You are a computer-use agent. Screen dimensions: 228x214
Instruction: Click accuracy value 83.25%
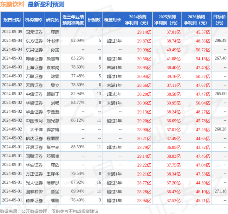tap(78, 58)
